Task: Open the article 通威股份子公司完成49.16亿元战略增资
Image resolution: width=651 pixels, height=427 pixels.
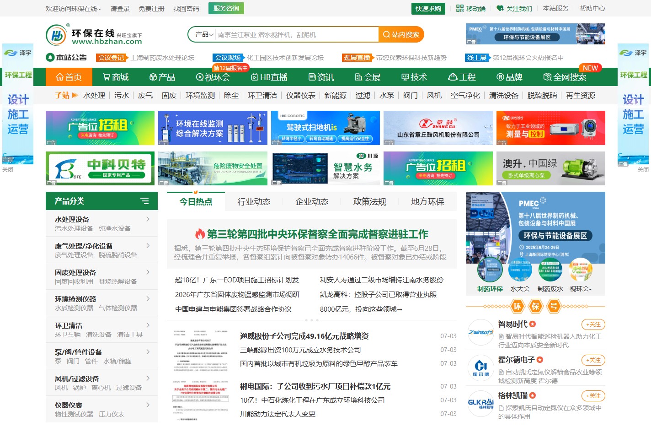Action: click(x=304, y=336)
